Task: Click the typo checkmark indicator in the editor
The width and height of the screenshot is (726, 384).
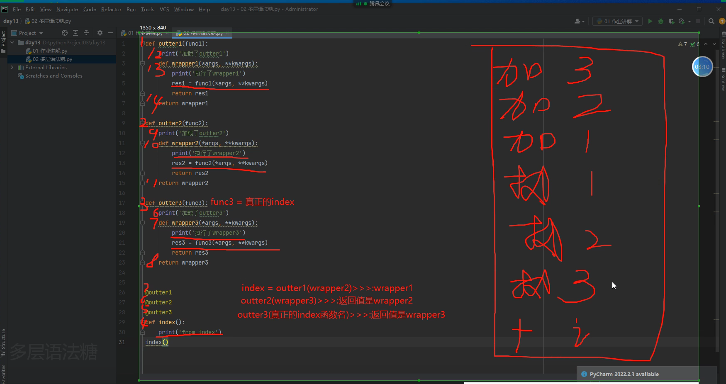Action: (x=694, y=44)
